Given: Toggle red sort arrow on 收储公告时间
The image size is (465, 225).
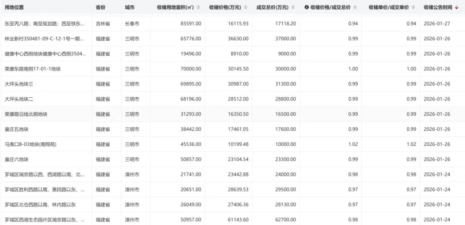Looking at the screenshot, I should 457,8.
